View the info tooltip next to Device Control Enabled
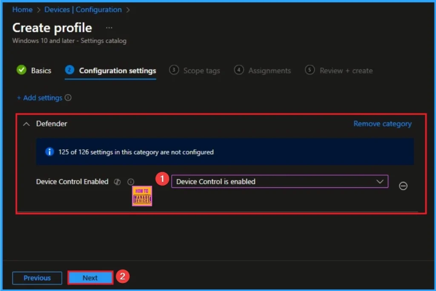This screenshot has width=436, height=291. click(131, 182)
